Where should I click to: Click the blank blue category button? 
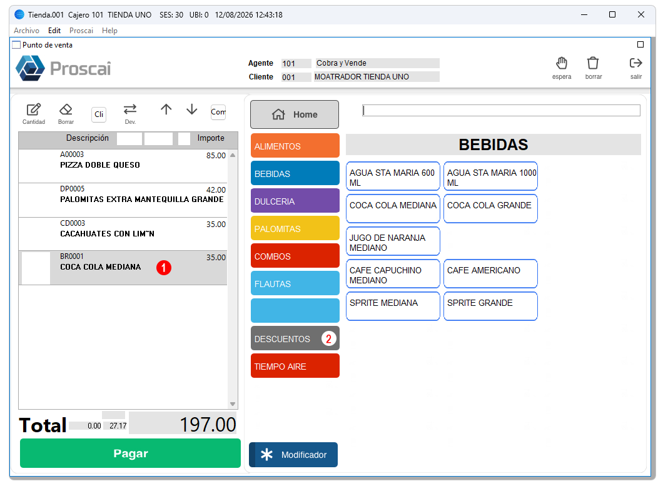295,310
